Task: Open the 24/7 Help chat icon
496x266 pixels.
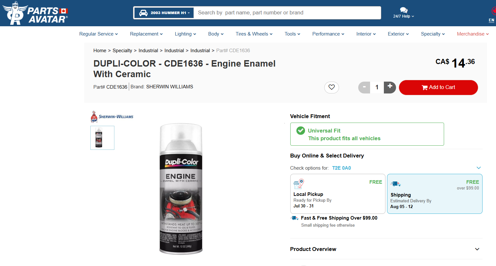Action: click(404, 10)
